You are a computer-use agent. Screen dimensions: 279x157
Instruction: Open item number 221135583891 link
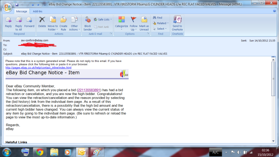click(x=89, y=90)
